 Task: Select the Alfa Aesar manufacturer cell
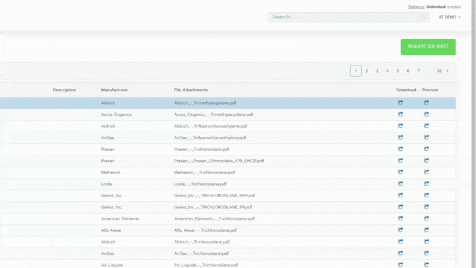coord(111,230)
